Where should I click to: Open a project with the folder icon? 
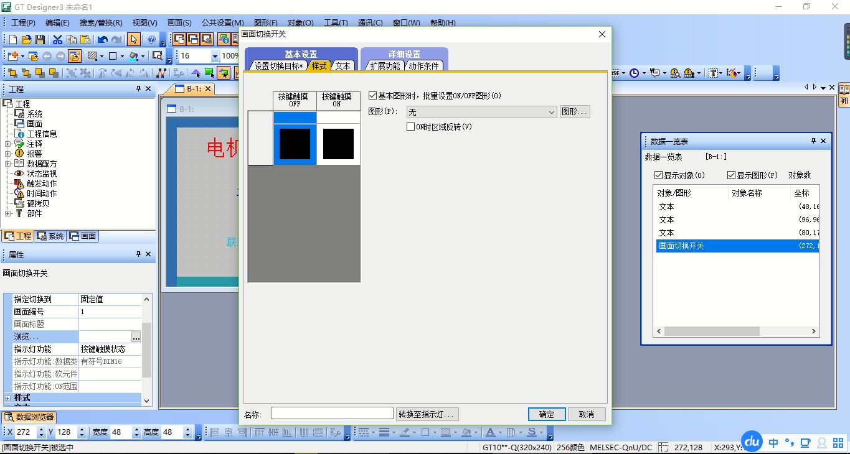point(26,39)
